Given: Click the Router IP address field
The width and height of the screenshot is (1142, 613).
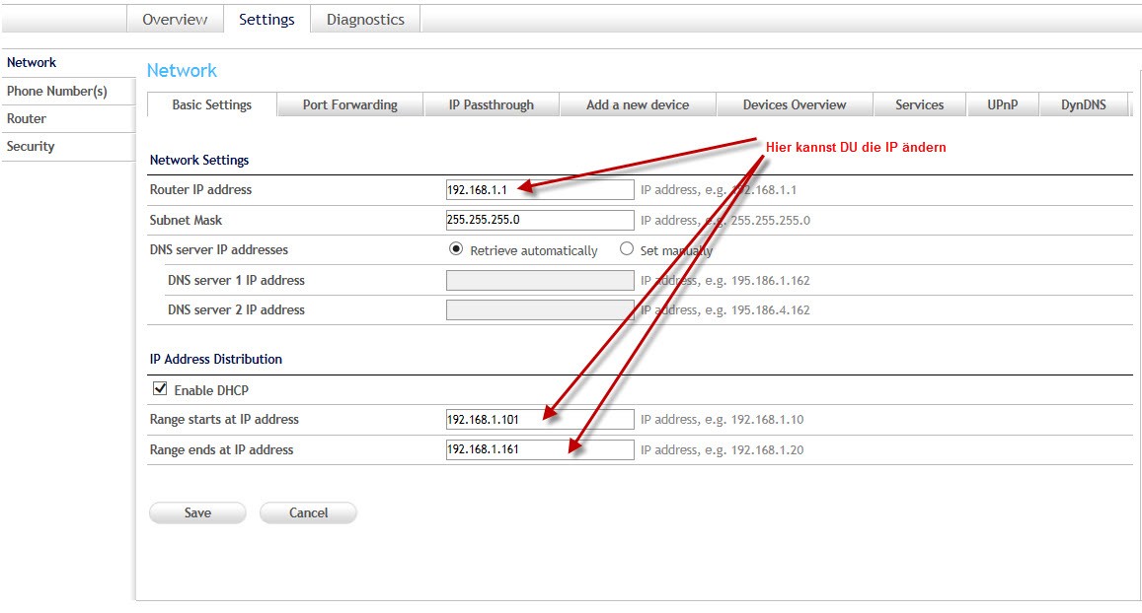Looking at the screenshot, I should point(539,189).
